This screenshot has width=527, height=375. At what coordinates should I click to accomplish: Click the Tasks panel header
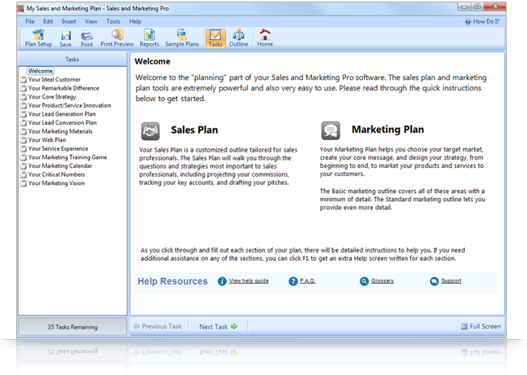point(73,60)
